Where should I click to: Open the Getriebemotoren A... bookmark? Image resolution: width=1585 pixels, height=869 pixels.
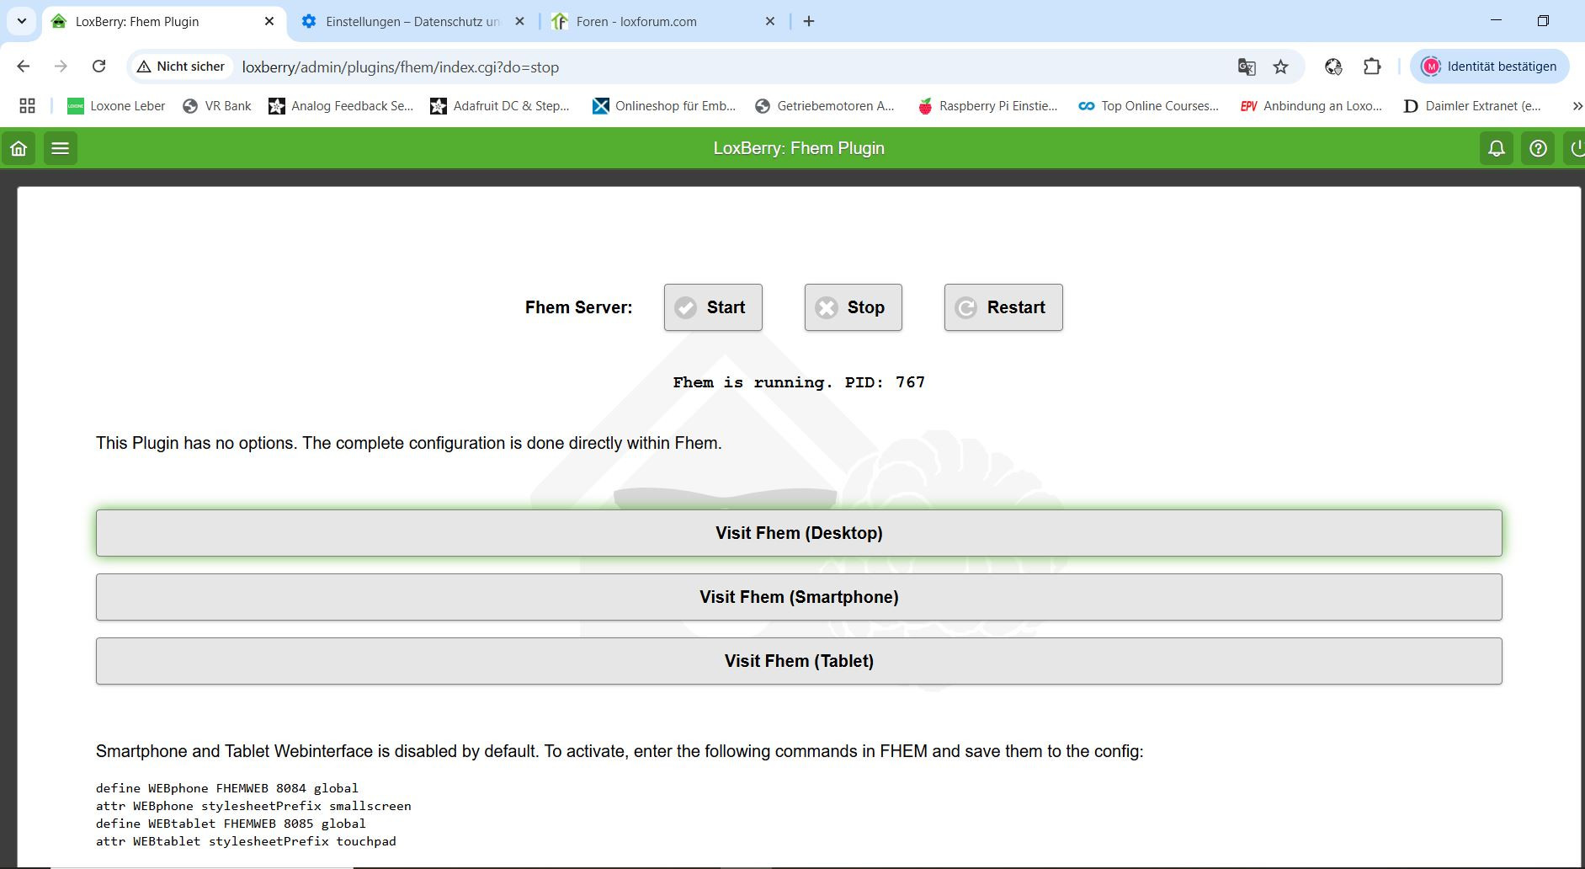click(825, 106)
